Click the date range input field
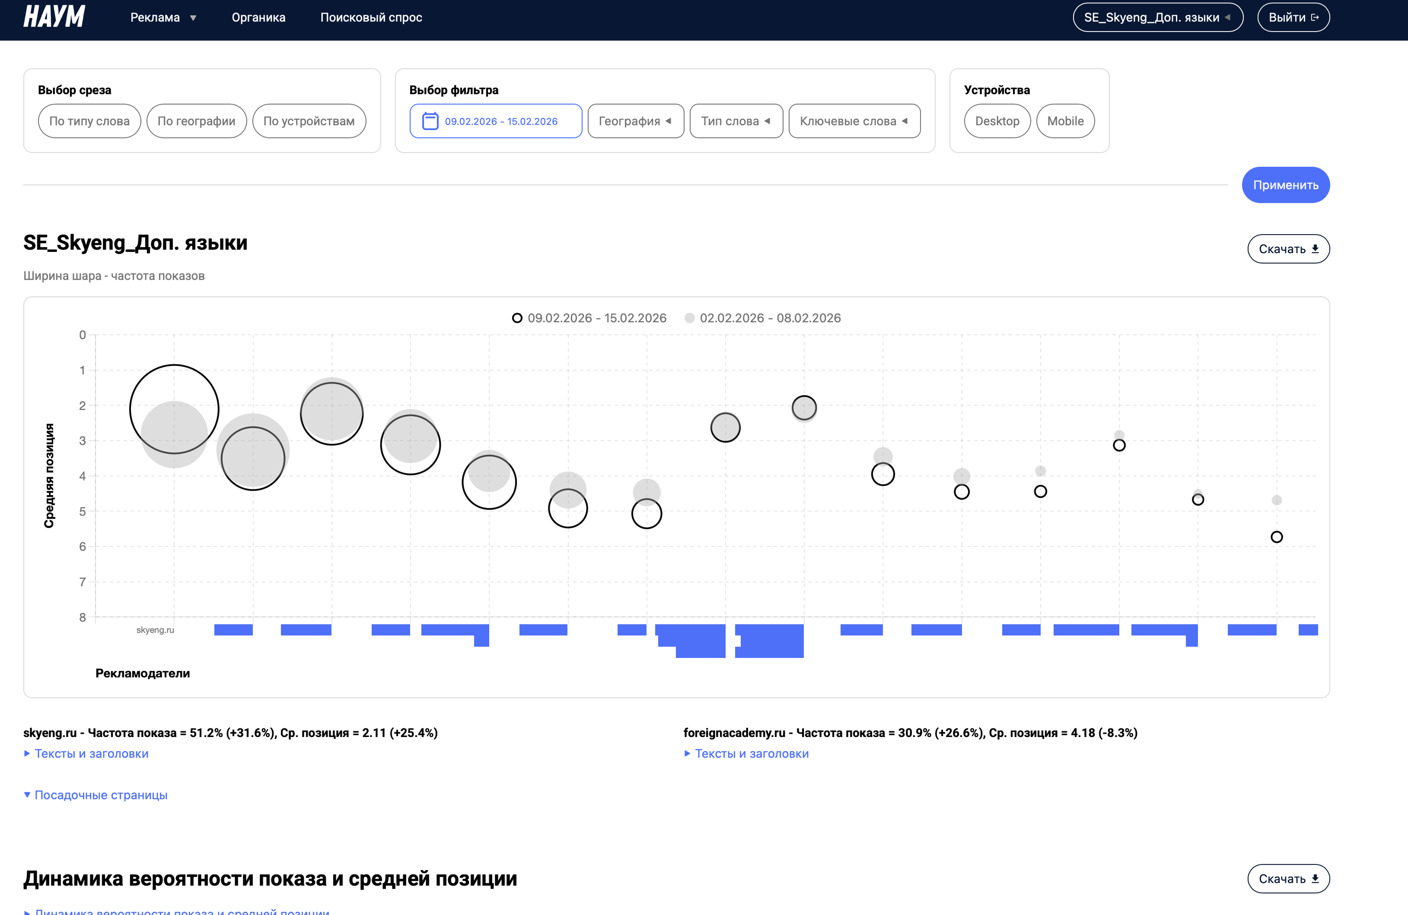1408x915 pixels. 501,121
